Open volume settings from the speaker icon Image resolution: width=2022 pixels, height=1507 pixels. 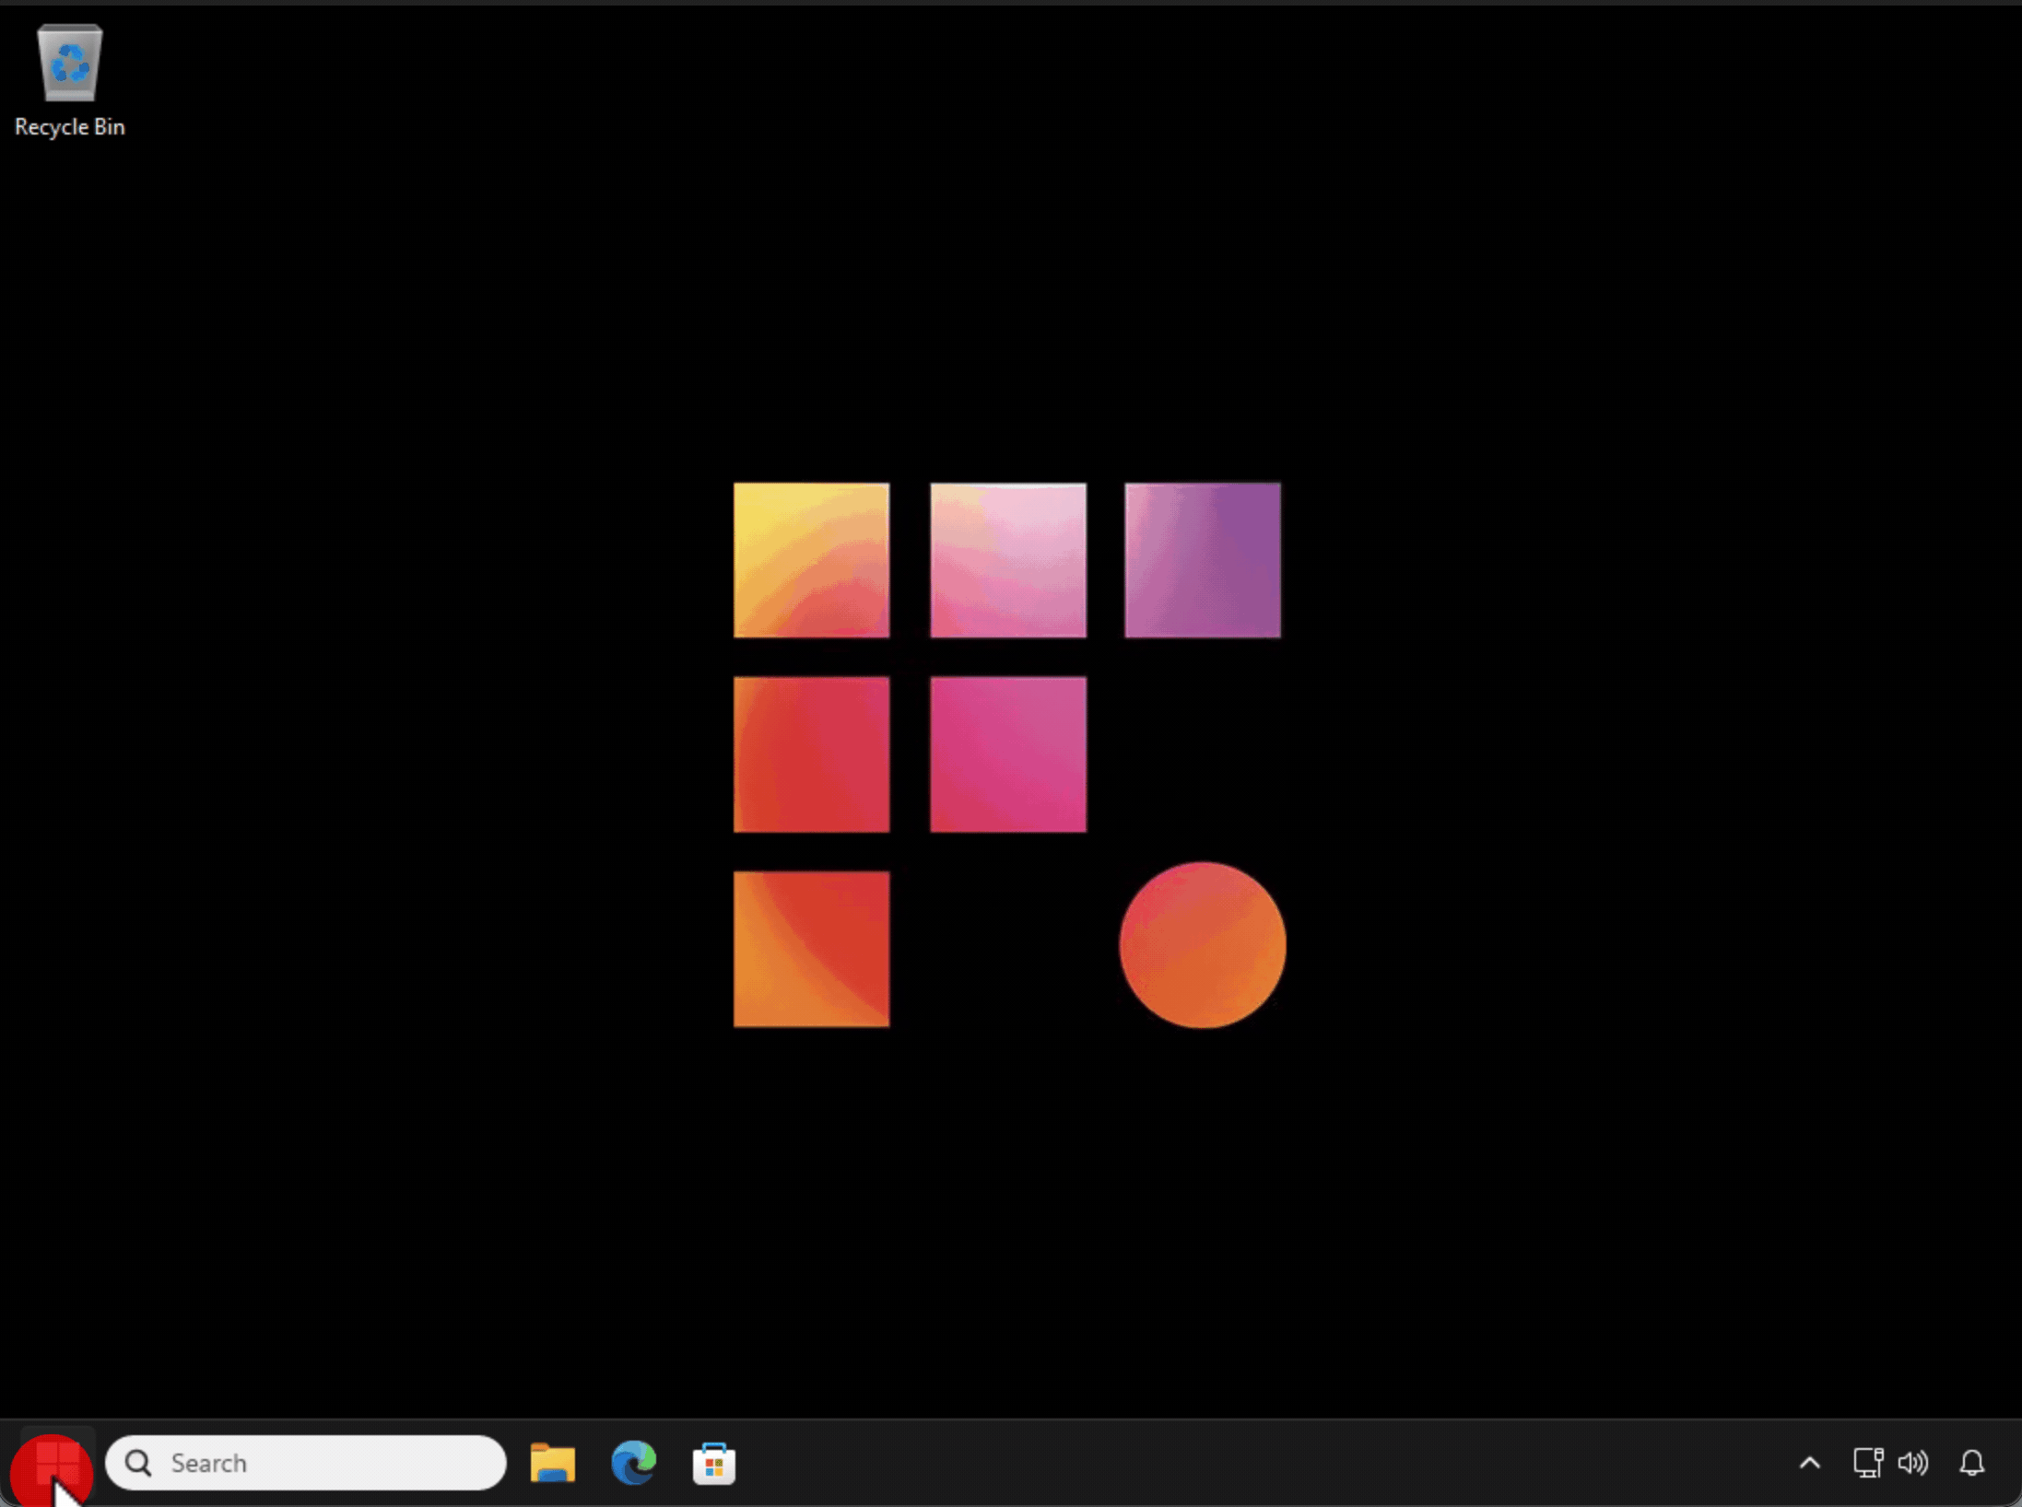[x=1913, y=1463]
